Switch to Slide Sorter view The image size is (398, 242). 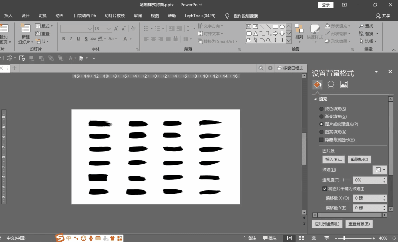pyautogui.click(x=301, y=238)
